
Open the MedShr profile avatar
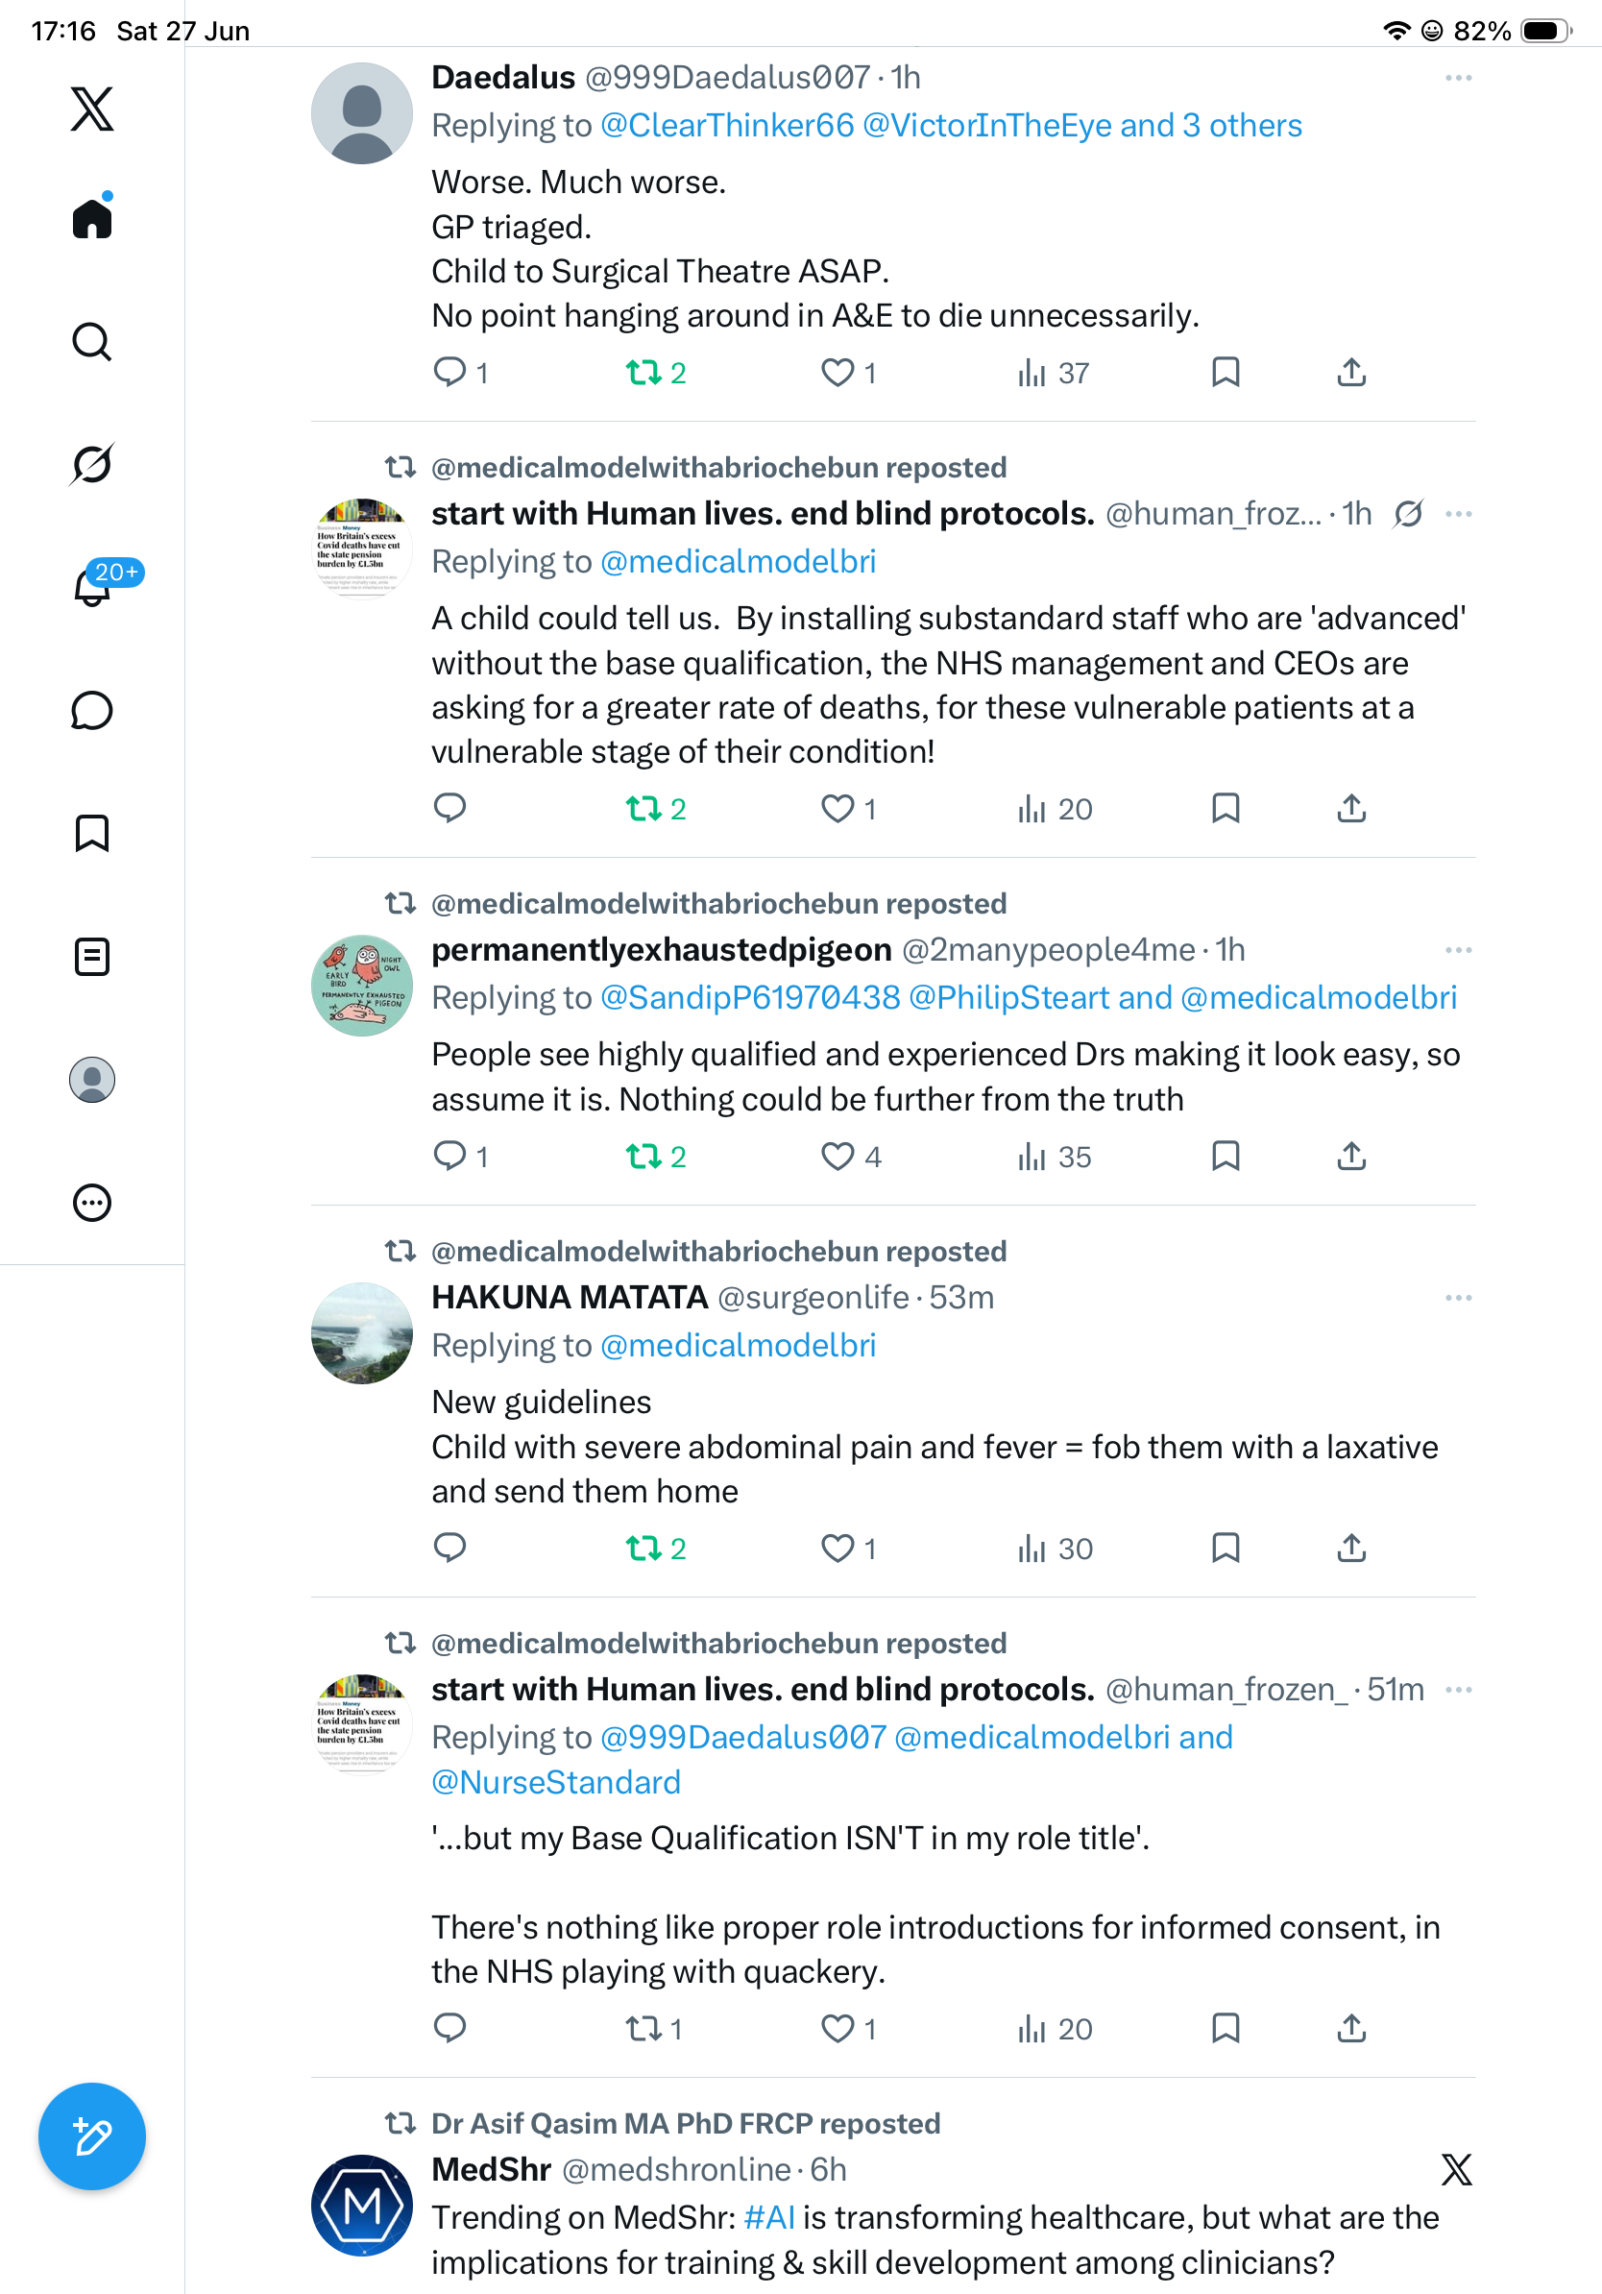[x=361, y=2205]
